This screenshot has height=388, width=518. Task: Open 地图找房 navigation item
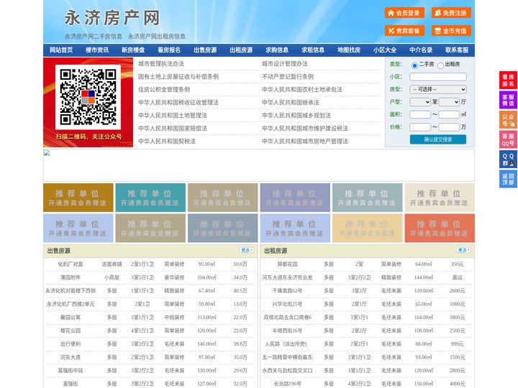point(349,50)
